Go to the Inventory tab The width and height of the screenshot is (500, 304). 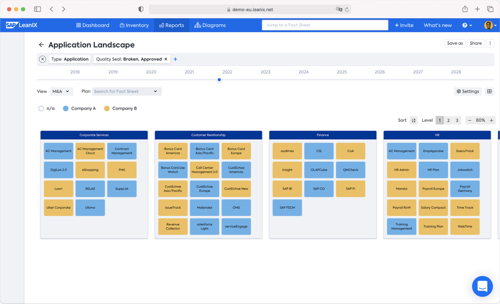coord(134,25)
